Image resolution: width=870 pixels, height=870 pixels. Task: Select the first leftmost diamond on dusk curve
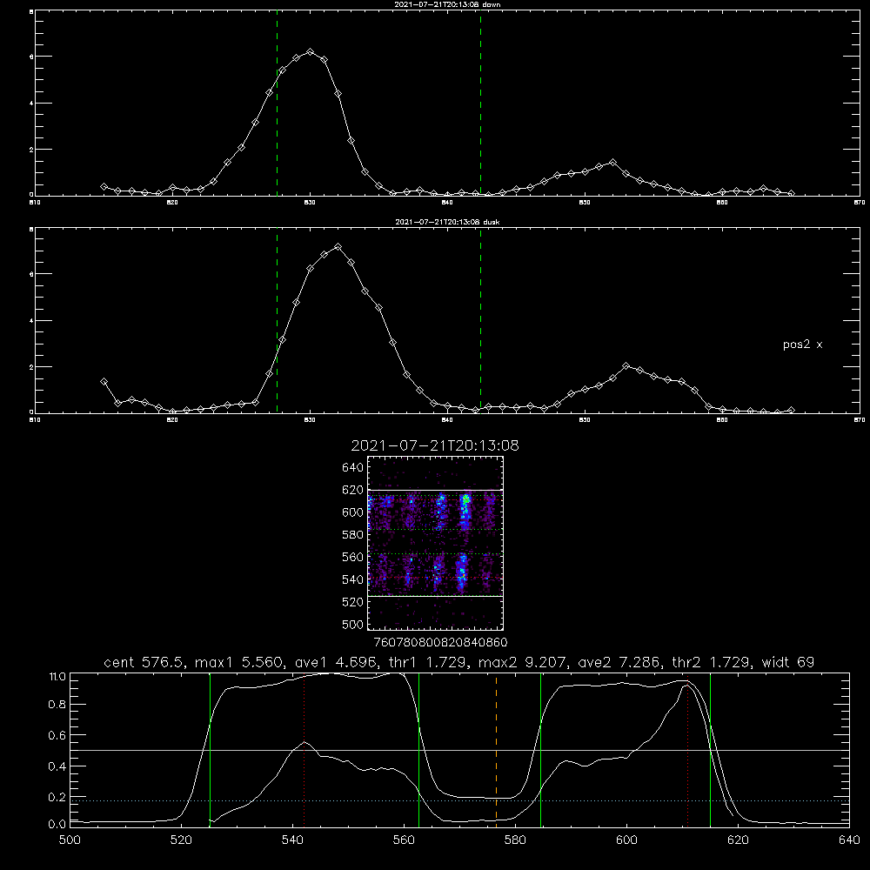pyautogui.click(x=104, y=381)
